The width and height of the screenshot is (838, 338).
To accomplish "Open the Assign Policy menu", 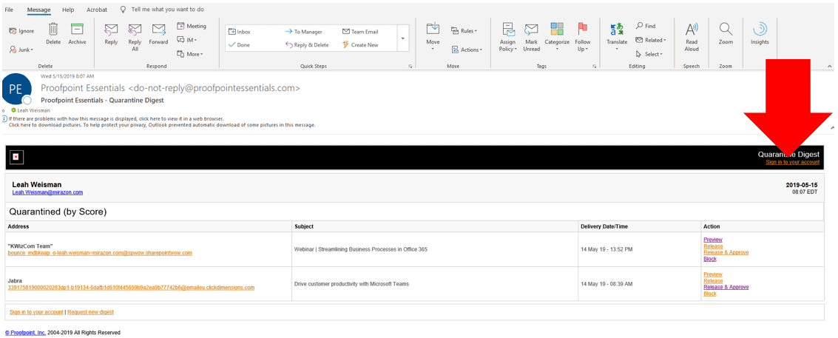I will tap(507, 36).
